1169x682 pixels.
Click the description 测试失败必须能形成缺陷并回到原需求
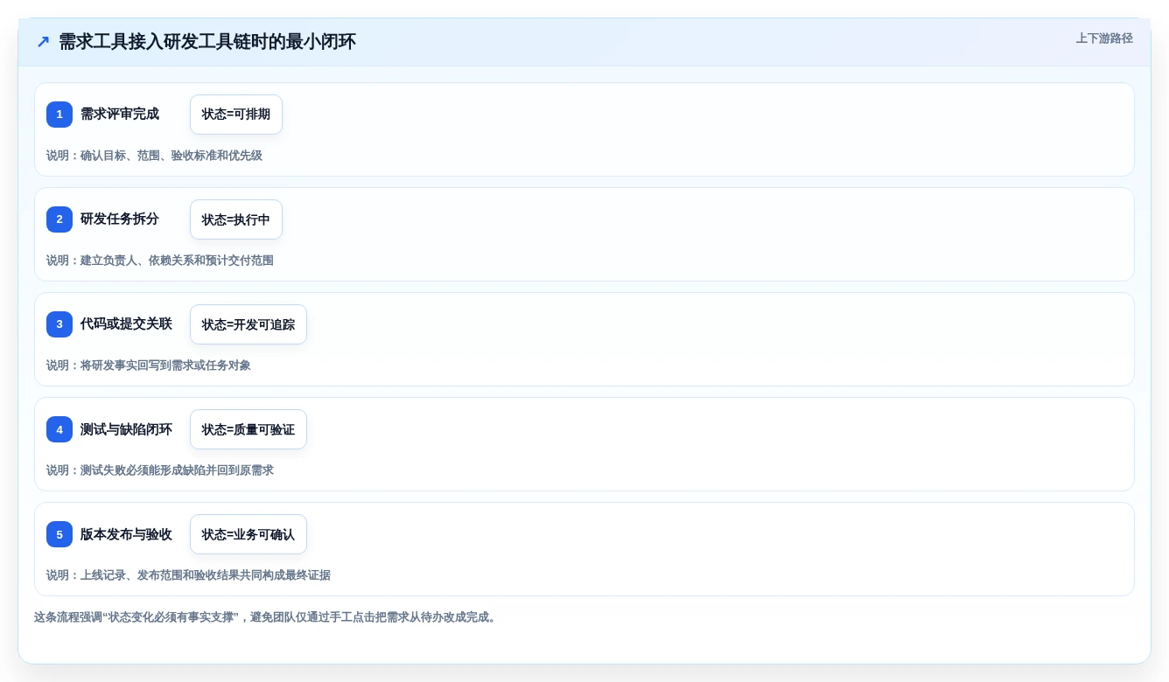point(160,470)
